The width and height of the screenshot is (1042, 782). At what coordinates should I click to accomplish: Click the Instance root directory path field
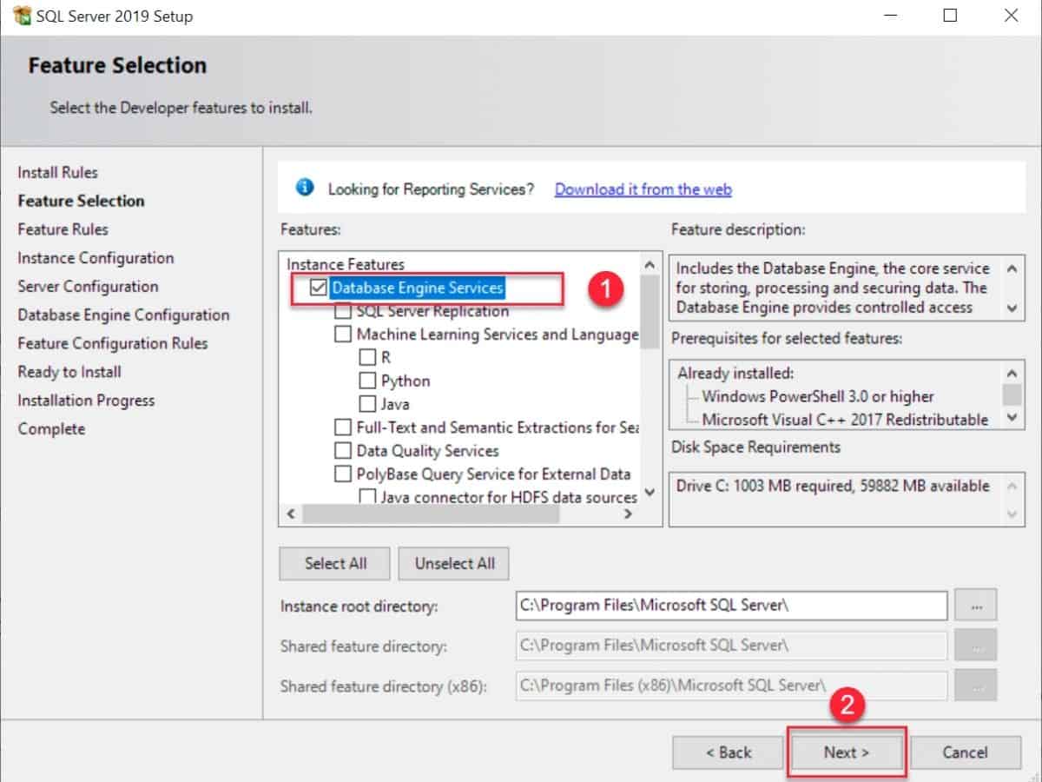click(x=731, y=606)
